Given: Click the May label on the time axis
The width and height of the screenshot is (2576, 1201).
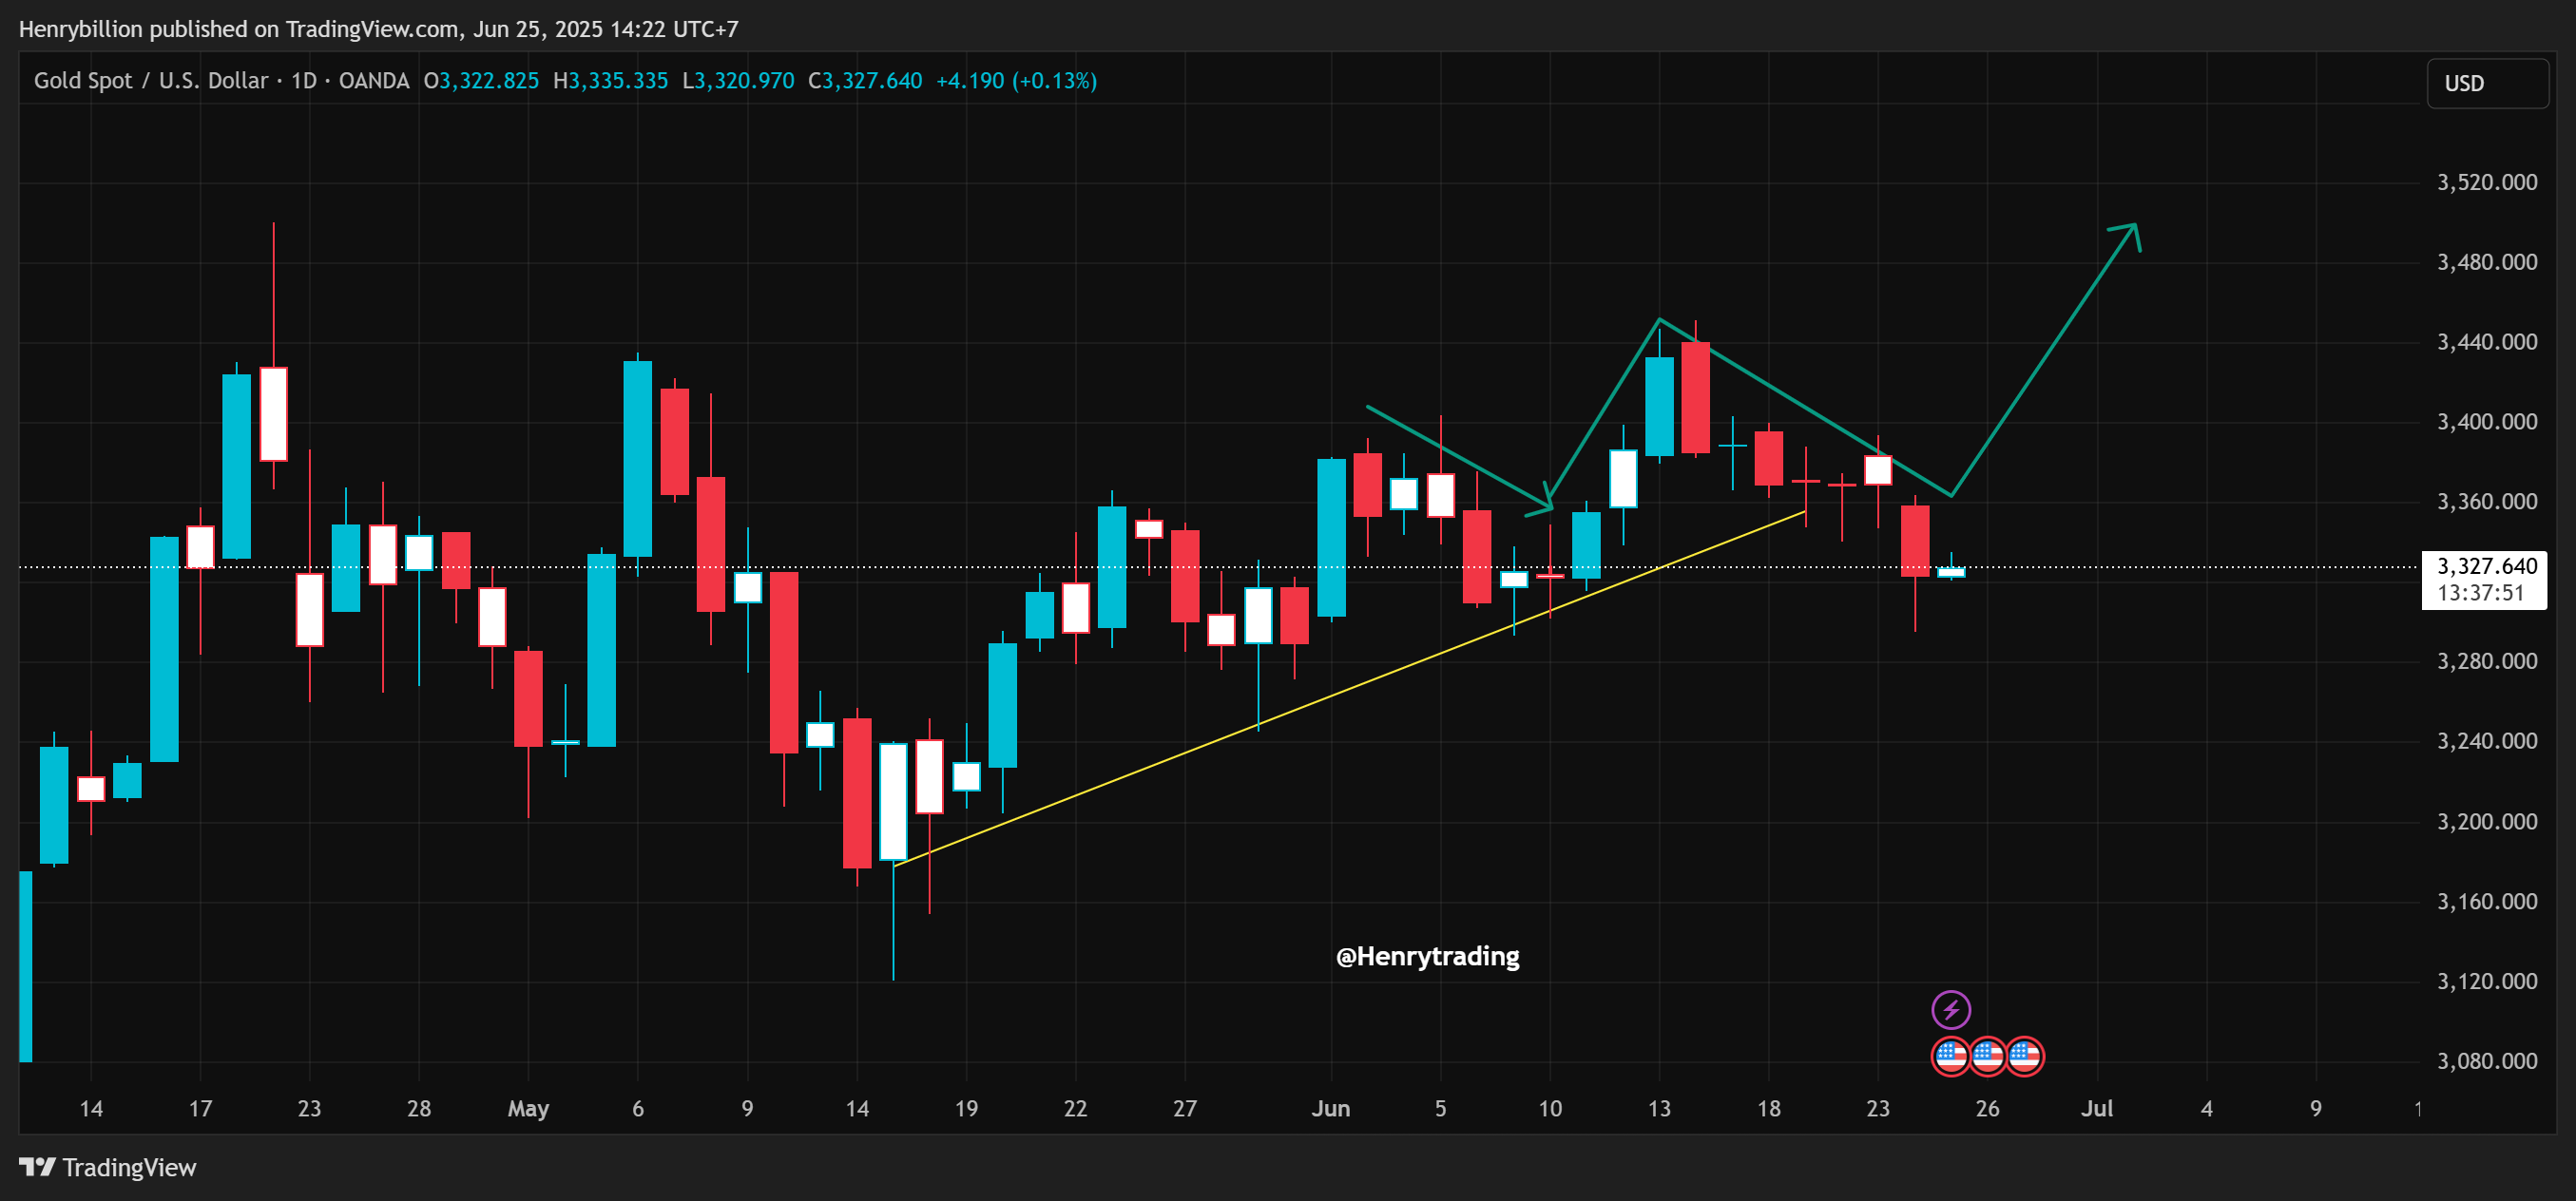Looking at the screenshot, I should [x=528, y=1109].
